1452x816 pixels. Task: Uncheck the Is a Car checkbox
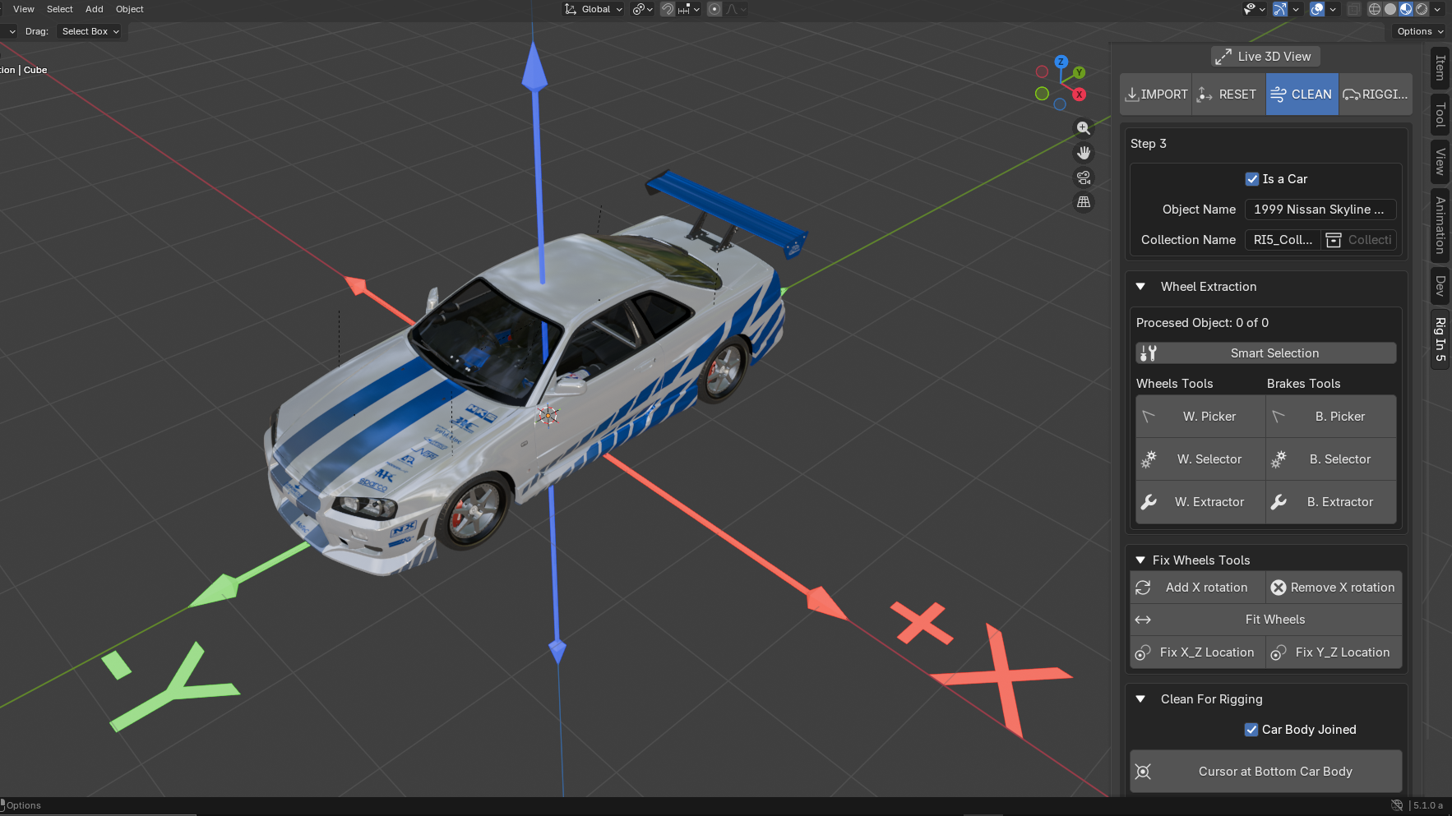tap(1252, 179)
